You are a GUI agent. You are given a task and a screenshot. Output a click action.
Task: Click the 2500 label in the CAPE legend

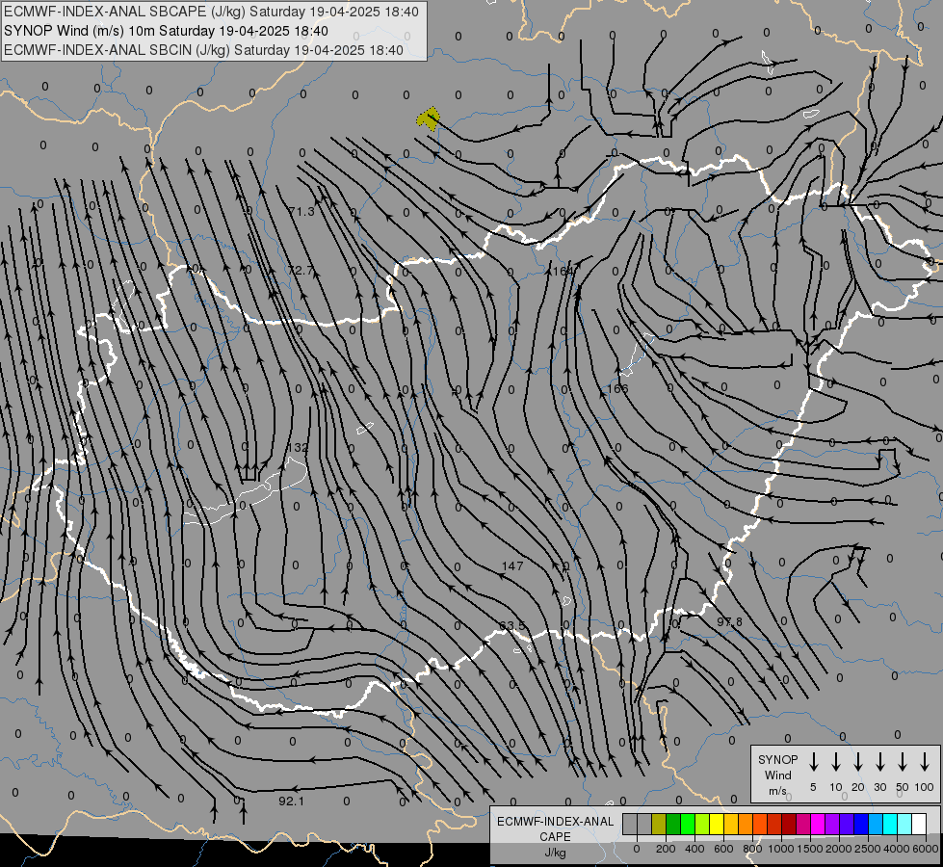tap(868, 849)
